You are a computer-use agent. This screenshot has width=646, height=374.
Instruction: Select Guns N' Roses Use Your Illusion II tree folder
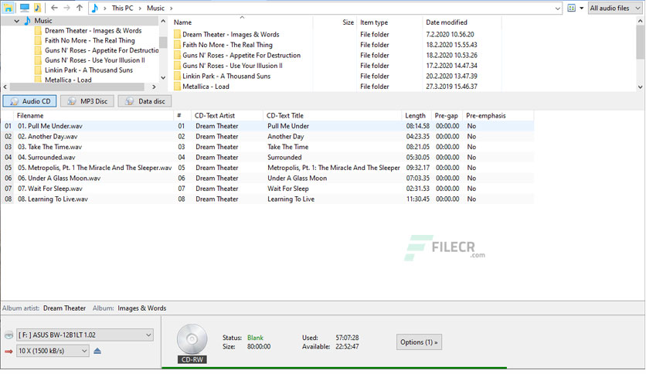point(95,60)
